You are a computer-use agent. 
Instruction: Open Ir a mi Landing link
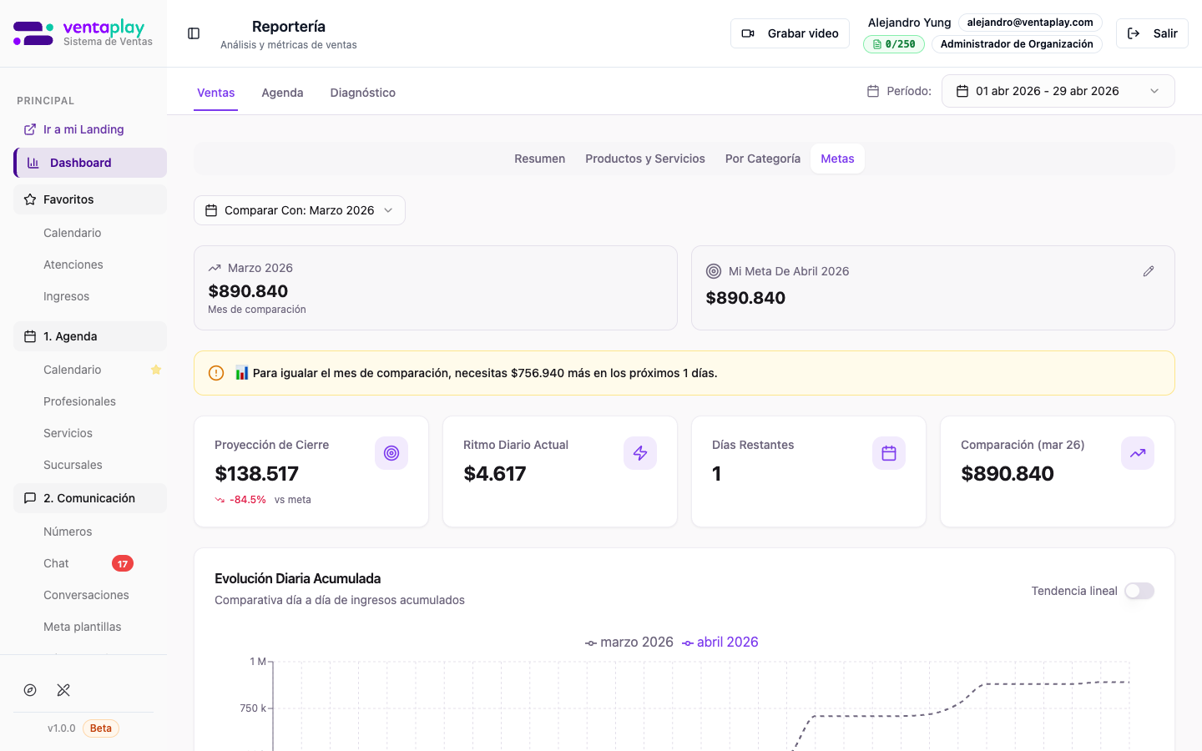[83, 129]
